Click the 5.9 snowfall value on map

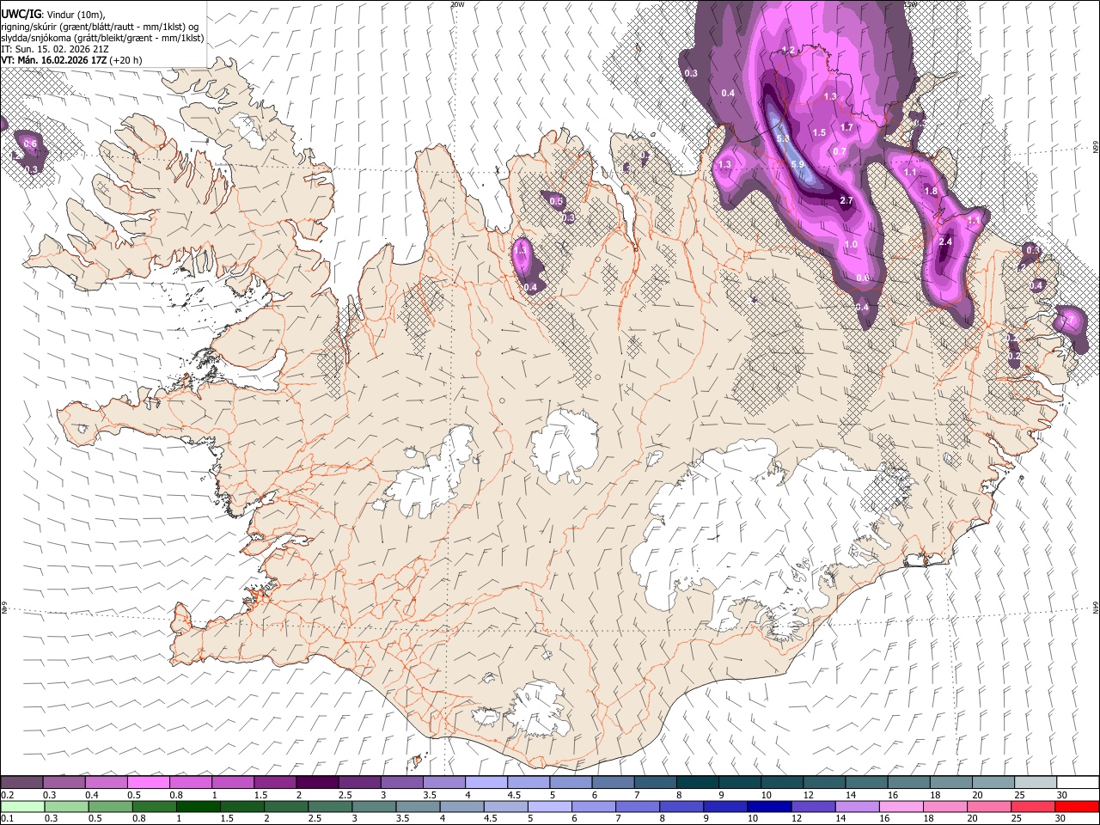[x=797, y=164]
